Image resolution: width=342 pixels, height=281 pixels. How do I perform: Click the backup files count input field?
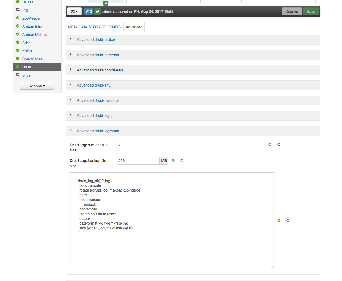pyautogui.click(x=191, y=145)
